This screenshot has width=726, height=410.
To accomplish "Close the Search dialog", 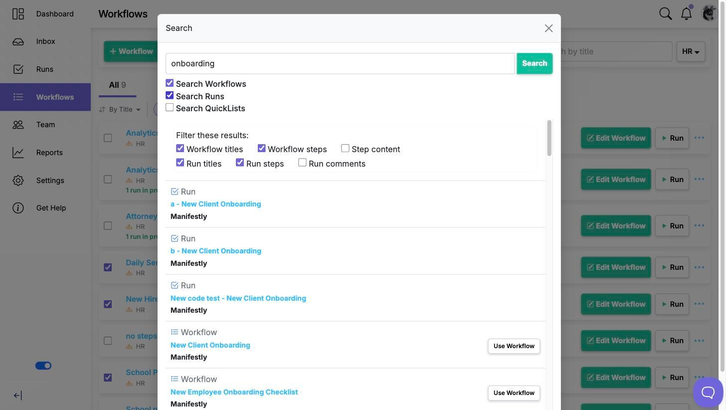I will [x=548, y=28].
